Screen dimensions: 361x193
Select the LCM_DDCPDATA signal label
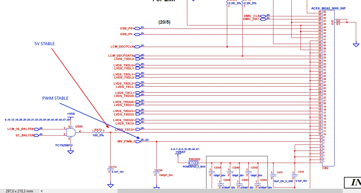(x=121, y=55)
